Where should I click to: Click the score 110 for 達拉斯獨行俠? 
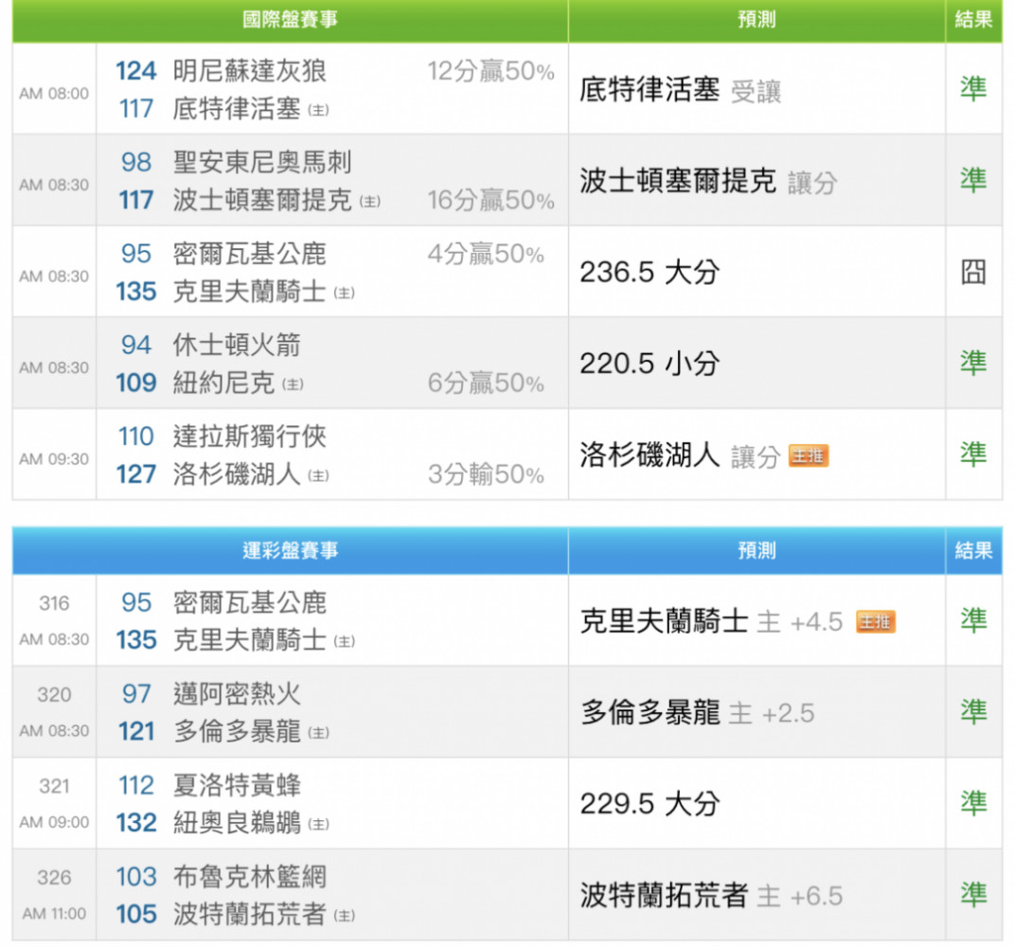(135, 437)
